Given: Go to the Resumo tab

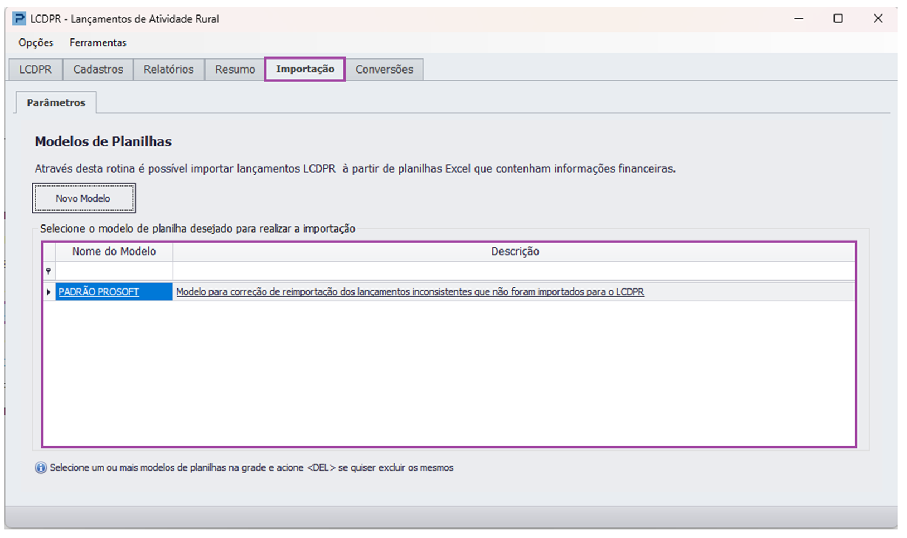Looking at the screenshot, I should click(235, 70).
